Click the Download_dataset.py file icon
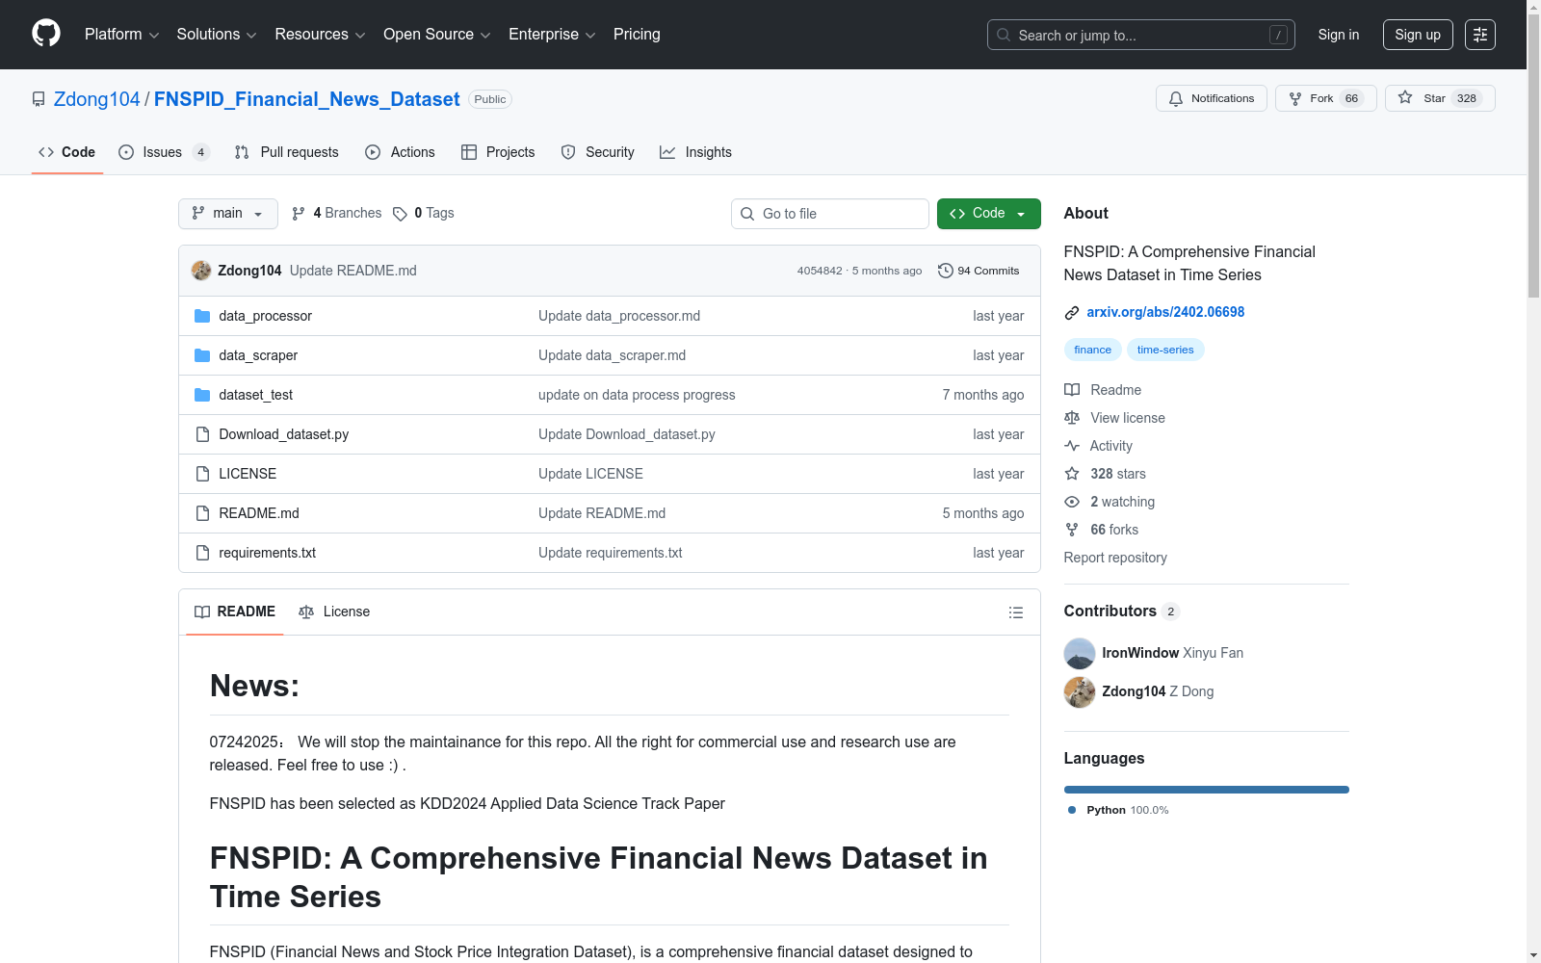This screenshot has height=963, width=1541. (x=202, y=434)
